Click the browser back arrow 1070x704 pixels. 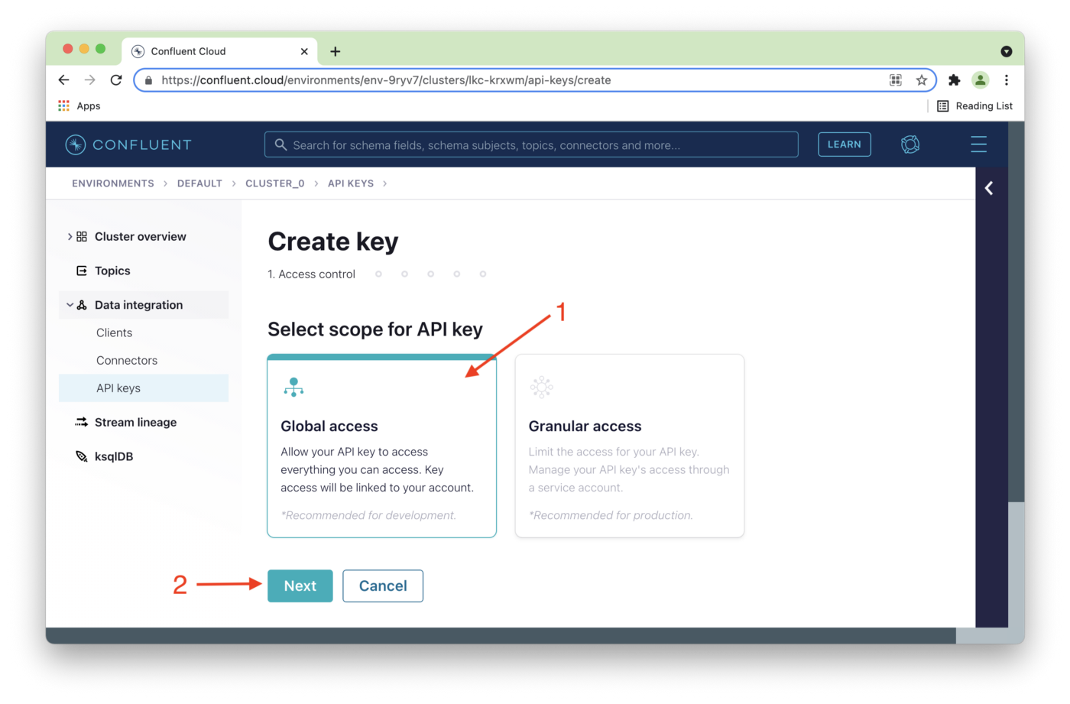[x=64, y=79]
